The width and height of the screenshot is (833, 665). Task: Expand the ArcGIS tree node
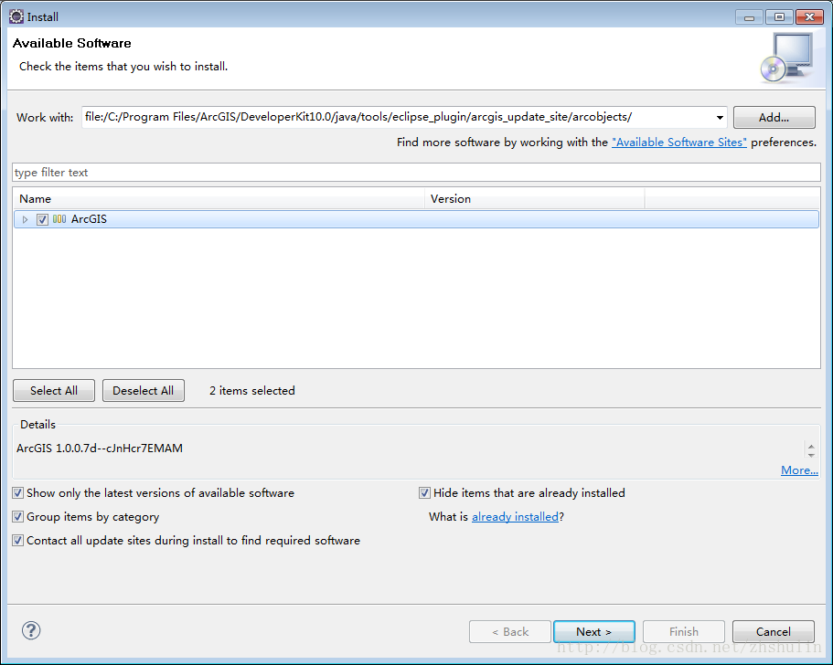click(26, 219)
